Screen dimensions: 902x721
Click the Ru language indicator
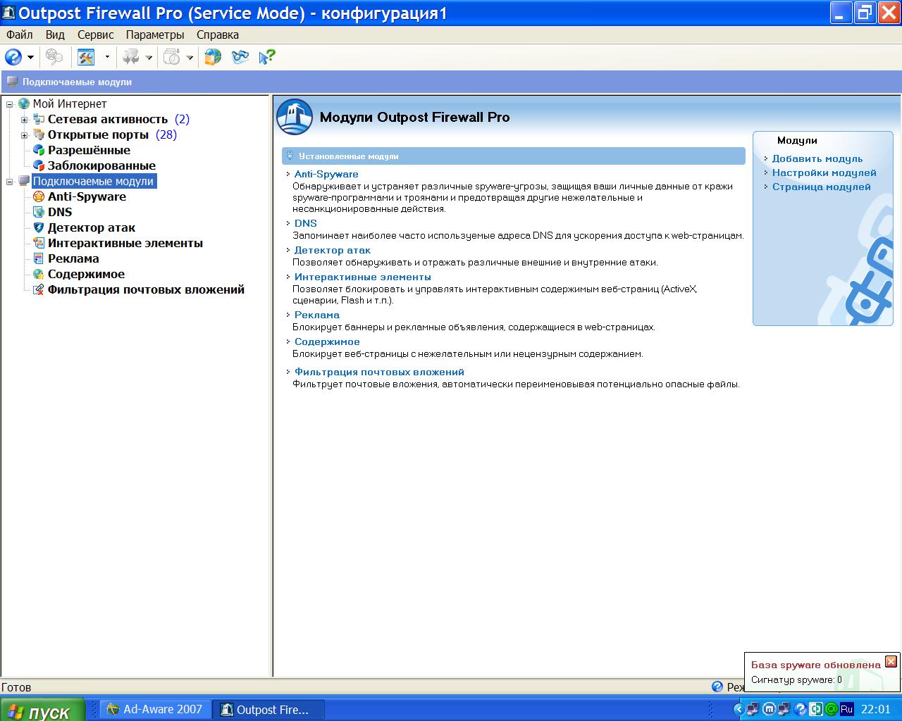coord(847,710)
